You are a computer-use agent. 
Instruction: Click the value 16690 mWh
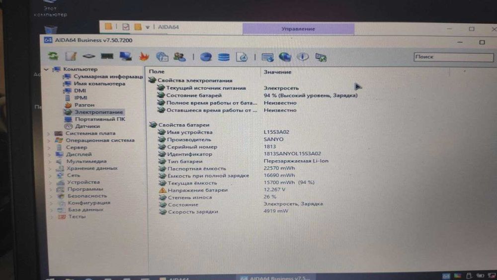tap(279, 175)
